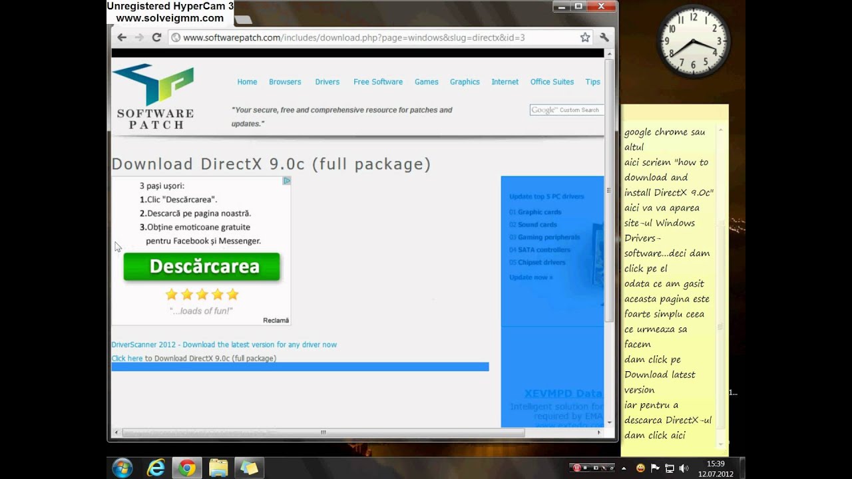This screenshot has width=852, height=479.
Task: Click the page's horizontal scrollbar thumb
Action: click(323, 432)
